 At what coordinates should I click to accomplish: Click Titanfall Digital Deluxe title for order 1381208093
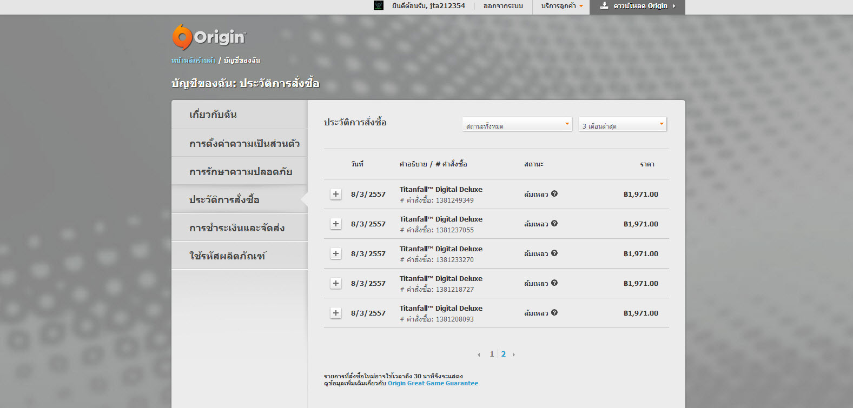[441, 308]
